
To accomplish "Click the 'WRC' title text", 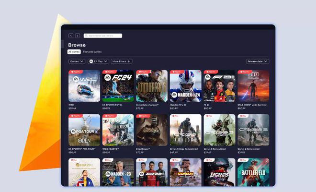I will (x=71, y=105).
